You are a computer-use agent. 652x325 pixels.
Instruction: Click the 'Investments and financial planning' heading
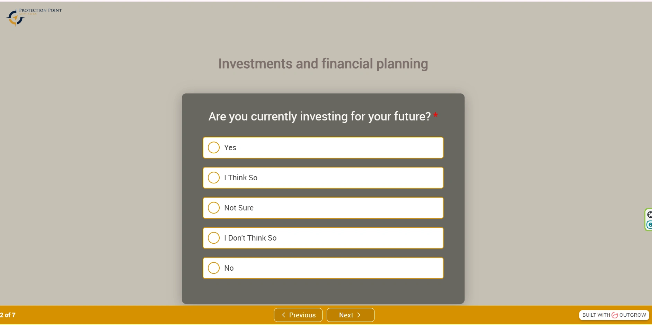tap(323, 64)
